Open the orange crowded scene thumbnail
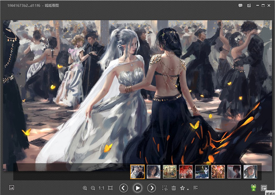 point(218,172)
